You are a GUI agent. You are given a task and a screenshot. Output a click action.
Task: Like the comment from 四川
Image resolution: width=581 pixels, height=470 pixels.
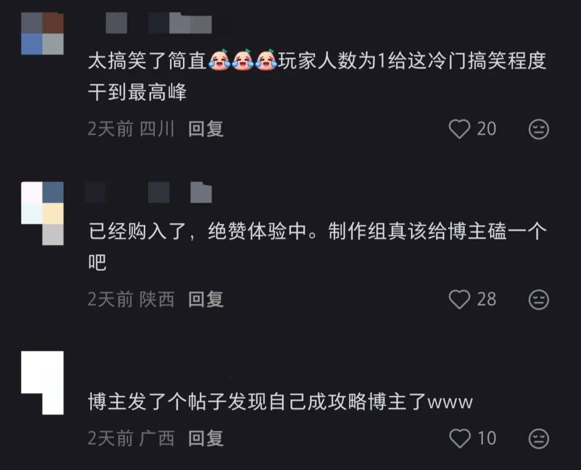click(x=459, y=129)
